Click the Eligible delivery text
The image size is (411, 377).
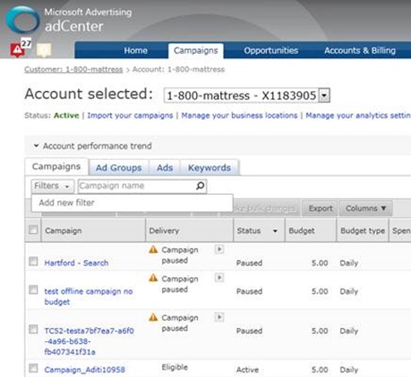pyautogui.click(x=175, y=367)
